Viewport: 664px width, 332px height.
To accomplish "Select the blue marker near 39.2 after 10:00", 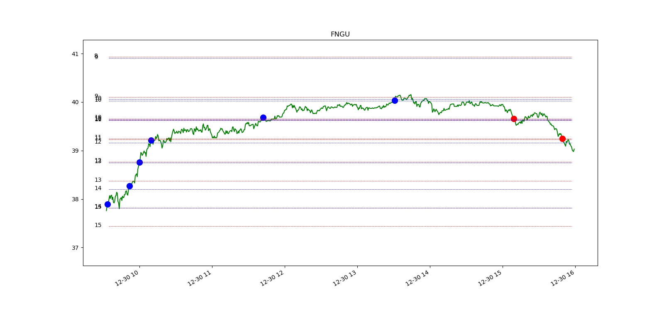I will [x=151, y=141].
